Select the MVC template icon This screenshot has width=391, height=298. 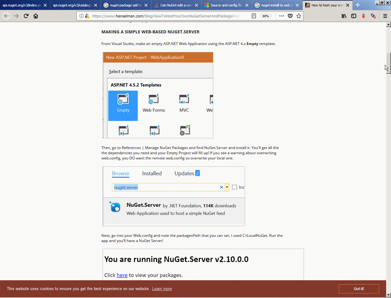point(184,103)
